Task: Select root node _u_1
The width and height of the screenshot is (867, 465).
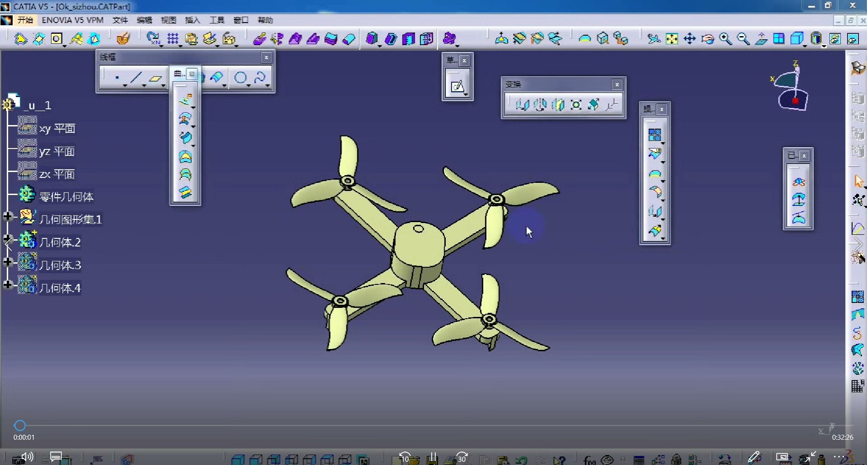Action: 37,106
